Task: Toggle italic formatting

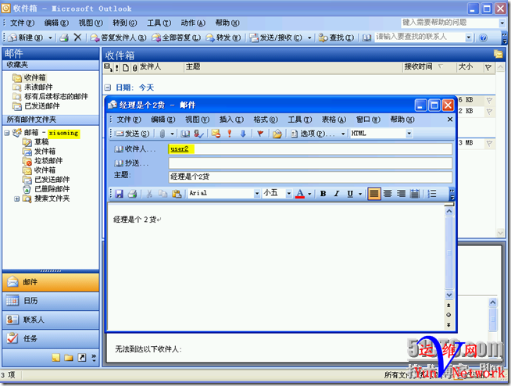Action: [x=337, y=194]
